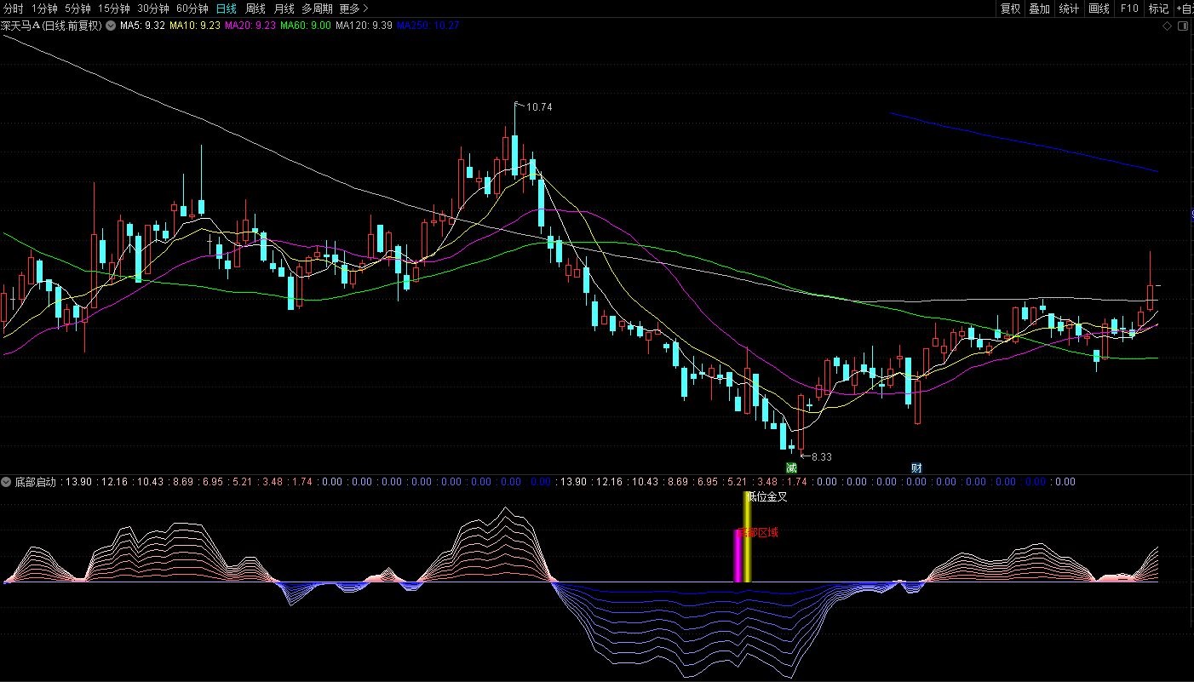This screenshot has height=682, width=1194.
Task: Click the diamond icon at chart top-right
Action: (1167, 26)
